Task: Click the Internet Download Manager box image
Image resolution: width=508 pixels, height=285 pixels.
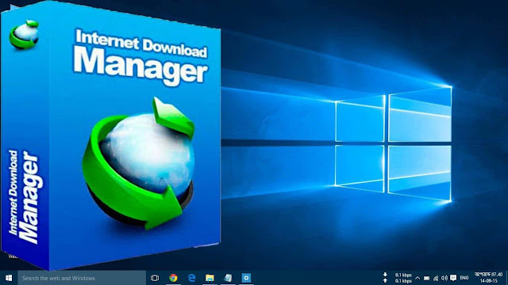Action: click(110, 135)
